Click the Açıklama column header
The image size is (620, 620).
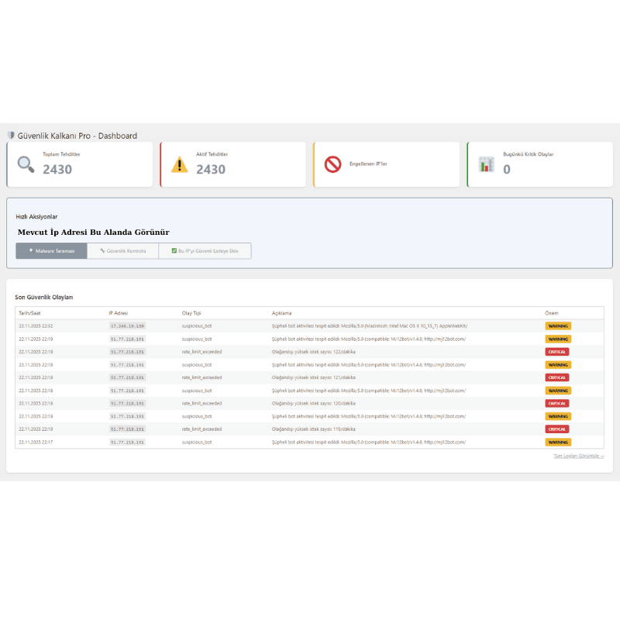coord(281,313)
